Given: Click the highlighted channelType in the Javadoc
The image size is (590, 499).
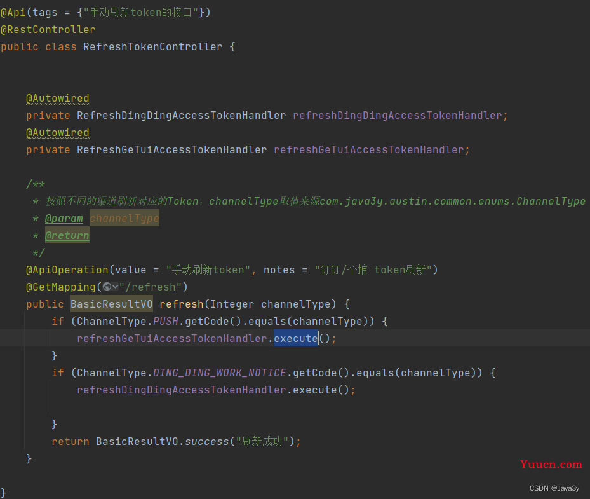Looking at the screenshot, I should tap(124, 219).
